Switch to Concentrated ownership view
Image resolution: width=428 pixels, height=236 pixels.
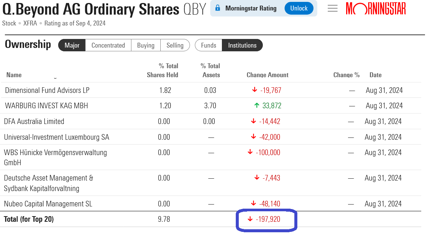tap(108, 45)
